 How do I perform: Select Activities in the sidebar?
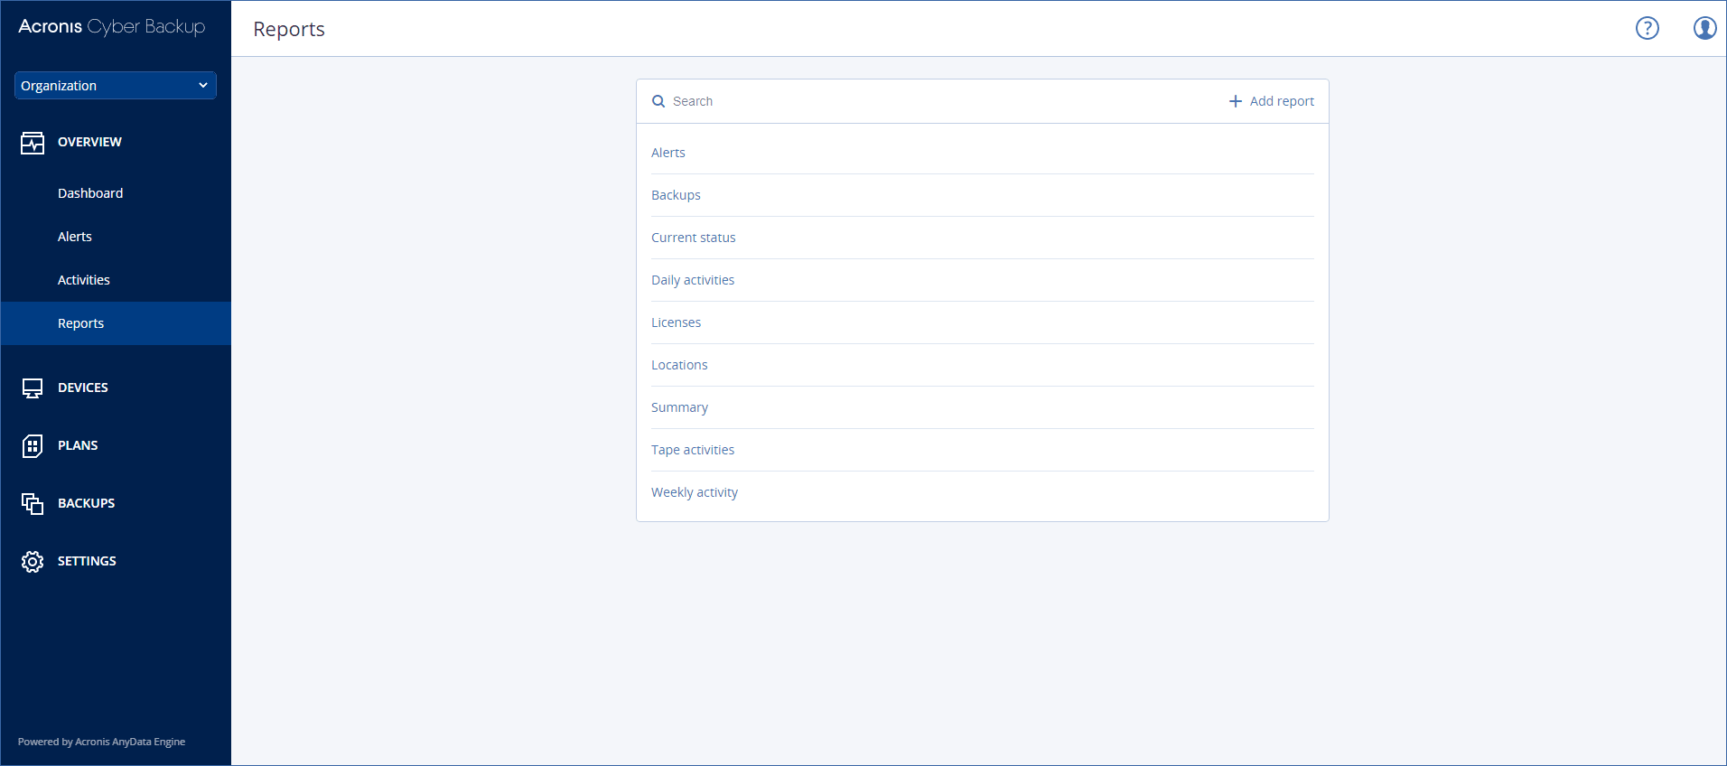pos(84,280)
